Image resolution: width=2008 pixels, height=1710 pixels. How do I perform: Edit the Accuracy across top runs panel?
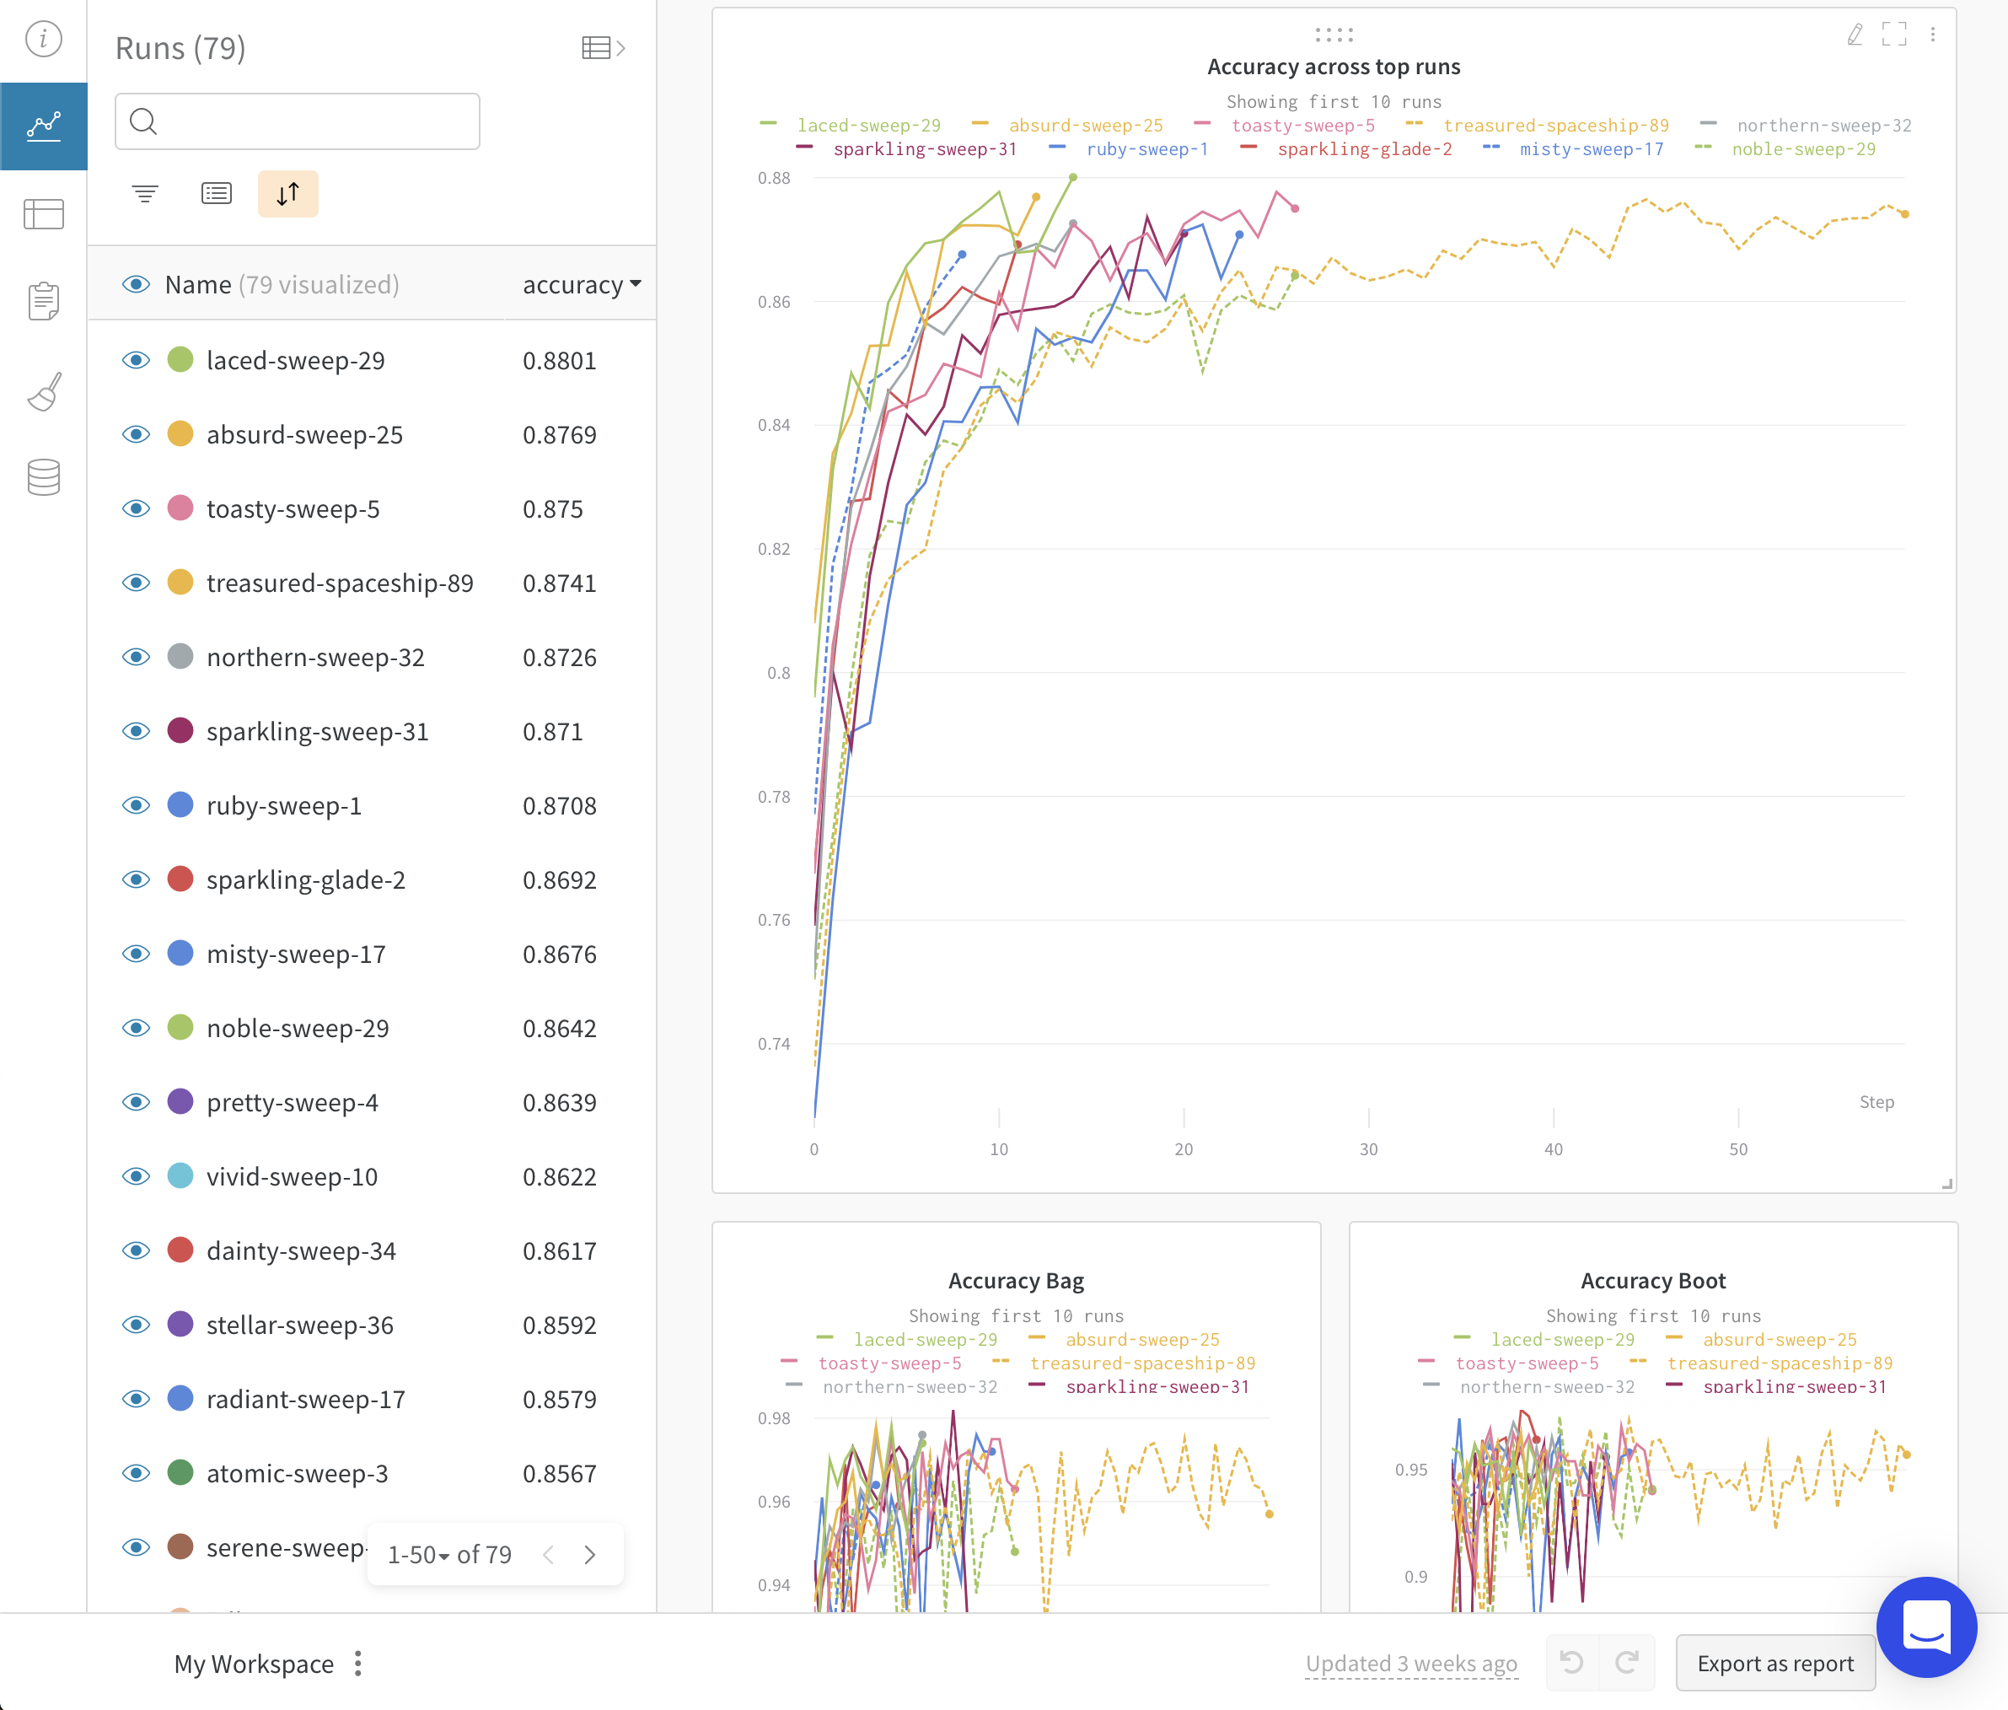coord(1854,35)
